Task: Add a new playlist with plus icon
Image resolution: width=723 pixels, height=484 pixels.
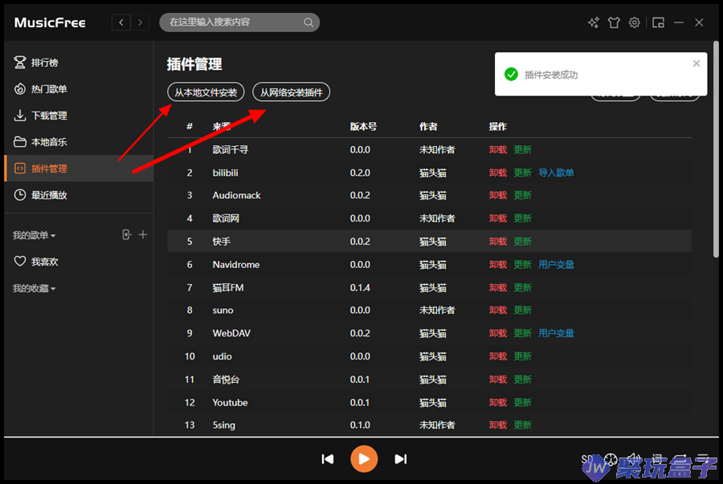Action: click(143, 235)
